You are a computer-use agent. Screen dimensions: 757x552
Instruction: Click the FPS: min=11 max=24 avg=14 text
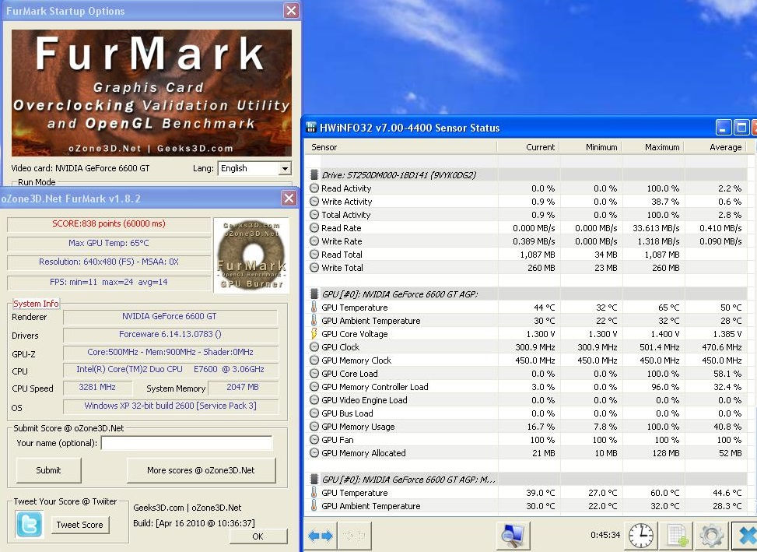click(109, 282)
